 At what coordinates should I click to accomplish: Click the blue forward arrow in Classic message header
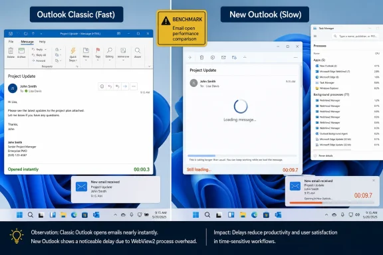125,86
